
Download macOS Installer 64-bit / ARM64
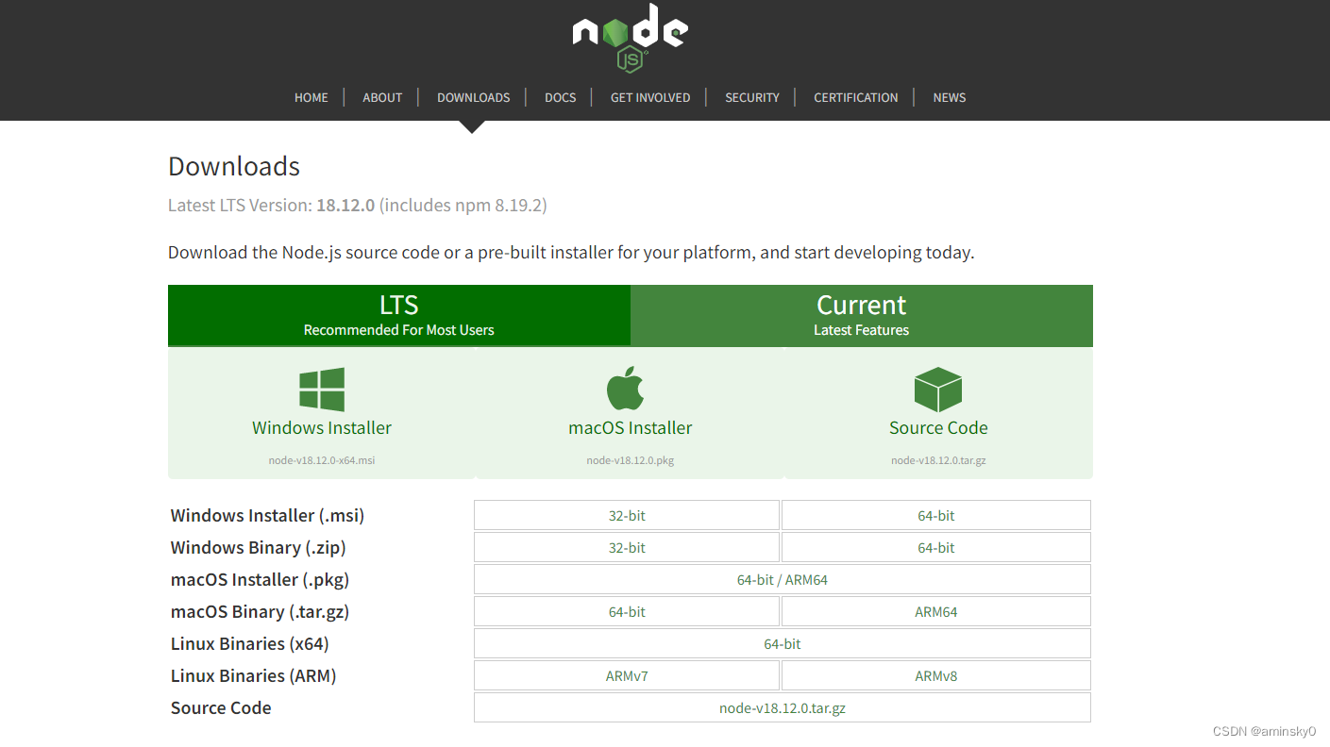[783, 580]
